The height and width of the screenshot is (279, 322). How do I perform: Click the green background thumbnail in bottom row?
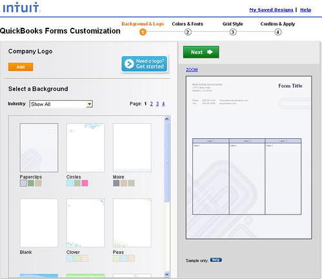[x=86, y=276]
